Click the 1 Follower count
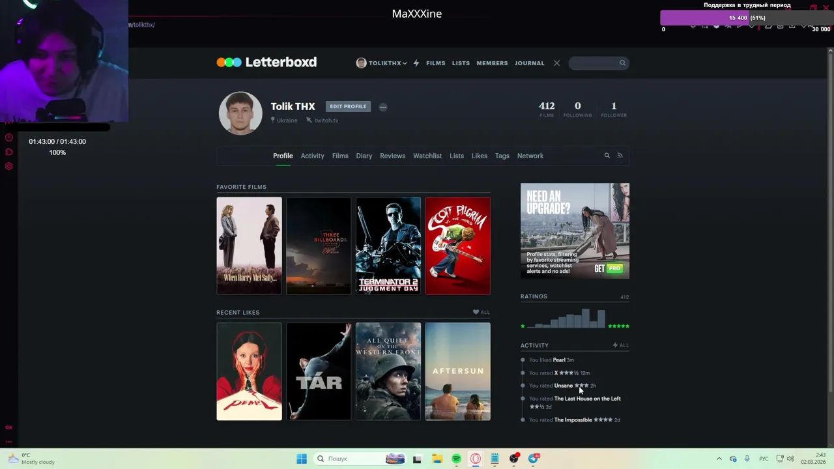Image resolution: width=834 pixels, height=469 pixels. click(614, 109)
